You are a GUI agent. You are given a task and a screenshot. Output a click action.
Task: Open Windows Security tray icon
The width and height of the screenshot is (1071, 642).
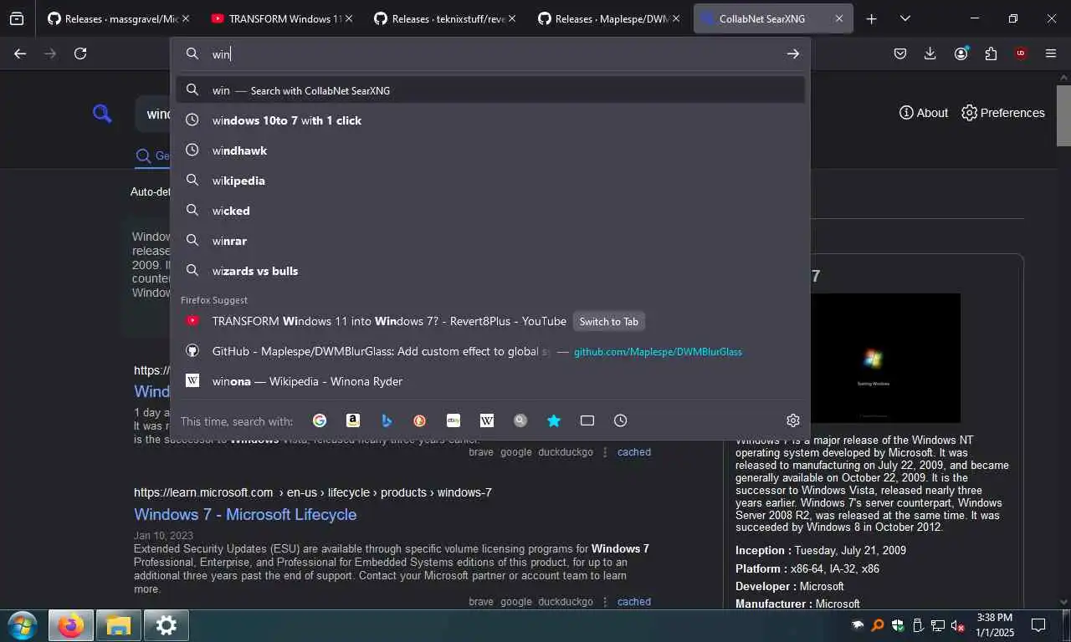pyautogui.click(x=898, y=625)
